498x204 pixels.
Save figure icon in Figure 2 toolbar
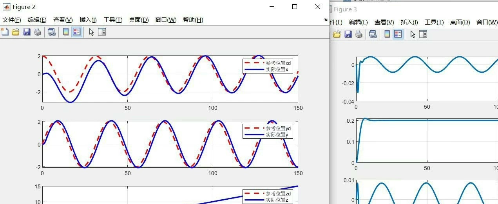tap(27, 32)
